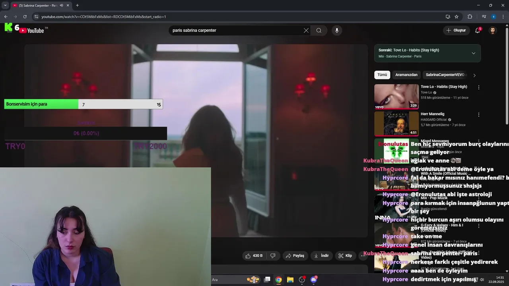509x286 pixels.
Task: Open media controls icon in toolbar
Action: [484, 17]
